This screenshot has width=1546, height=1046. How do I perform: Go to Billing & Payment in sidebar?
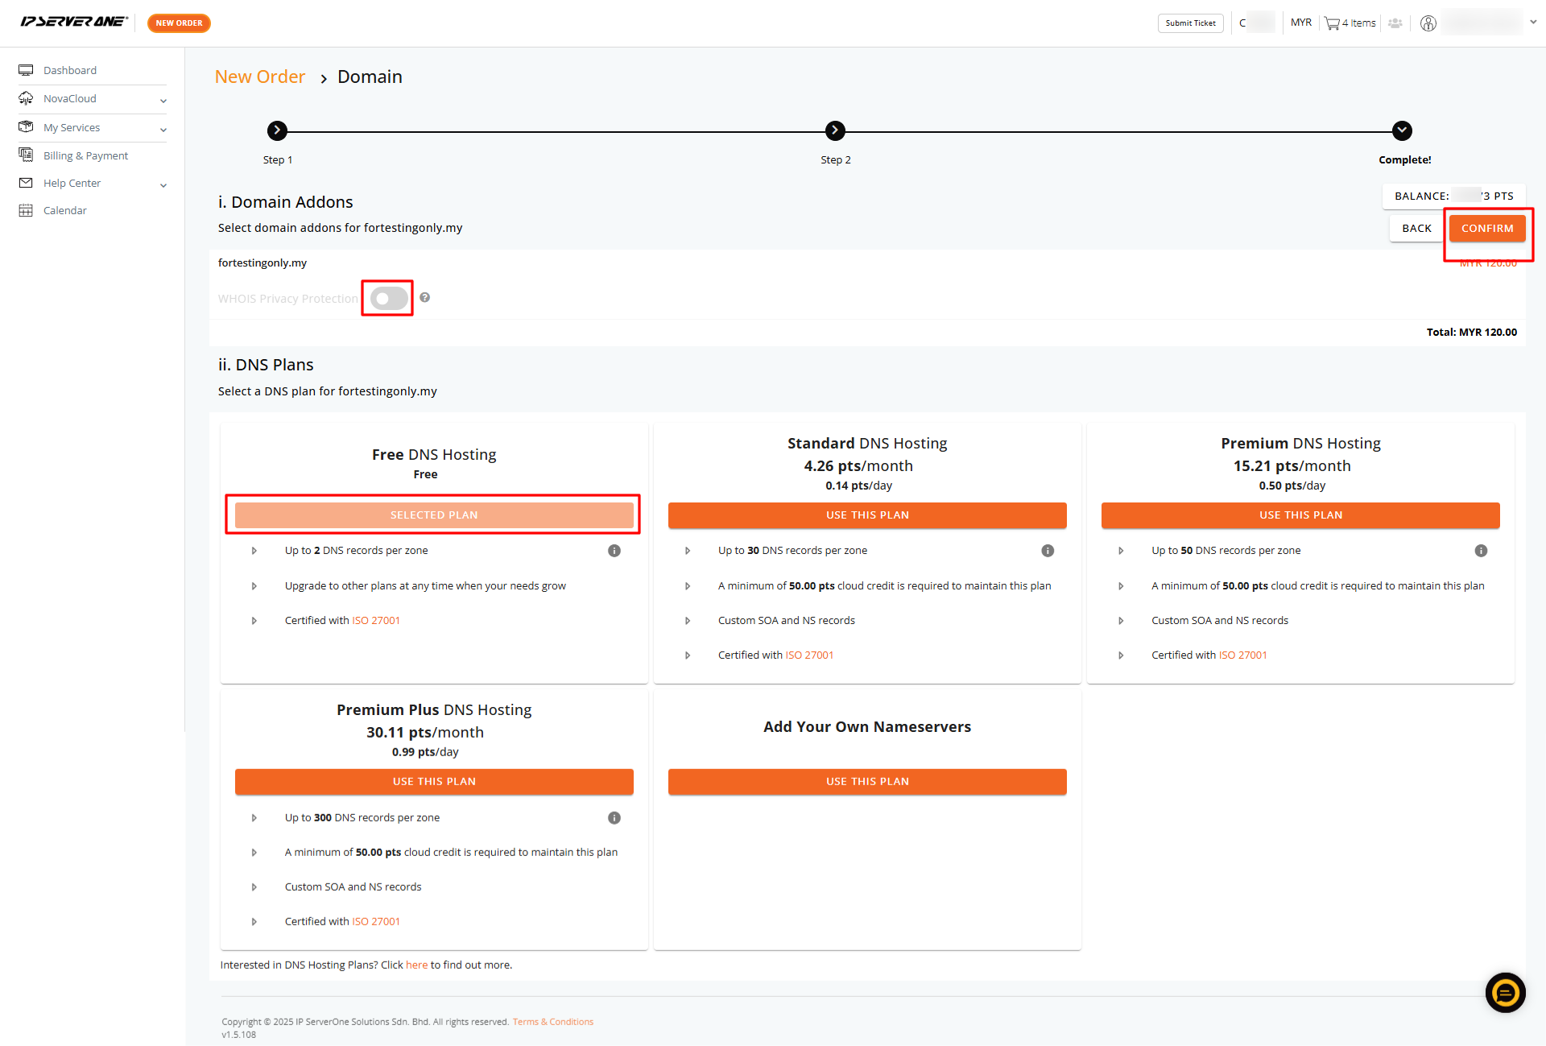[x=85, y=156]
